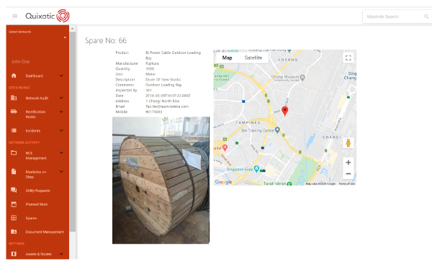Click the Planned Work calendar icon
The width and height of the screenshot is (432, 269).
point(14,204)
